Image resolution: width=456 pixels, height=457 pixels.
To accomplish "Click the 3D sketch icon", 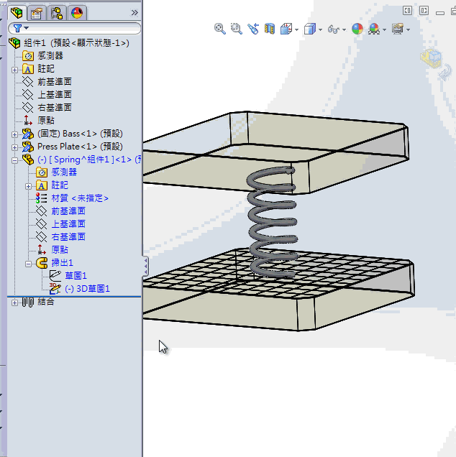I will pyautogui.click(x=55, y=289).
